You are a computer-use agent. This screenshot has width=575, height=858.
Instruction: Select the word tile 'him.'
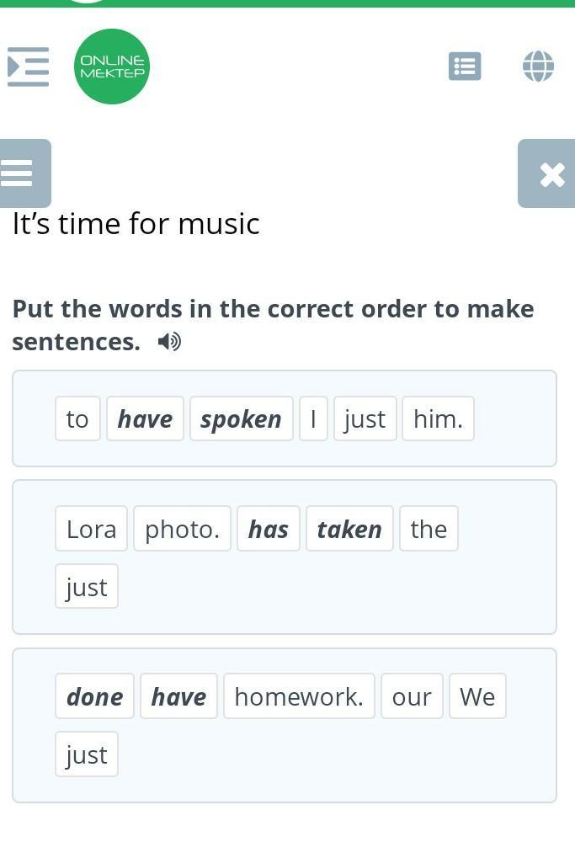(438, 418)
